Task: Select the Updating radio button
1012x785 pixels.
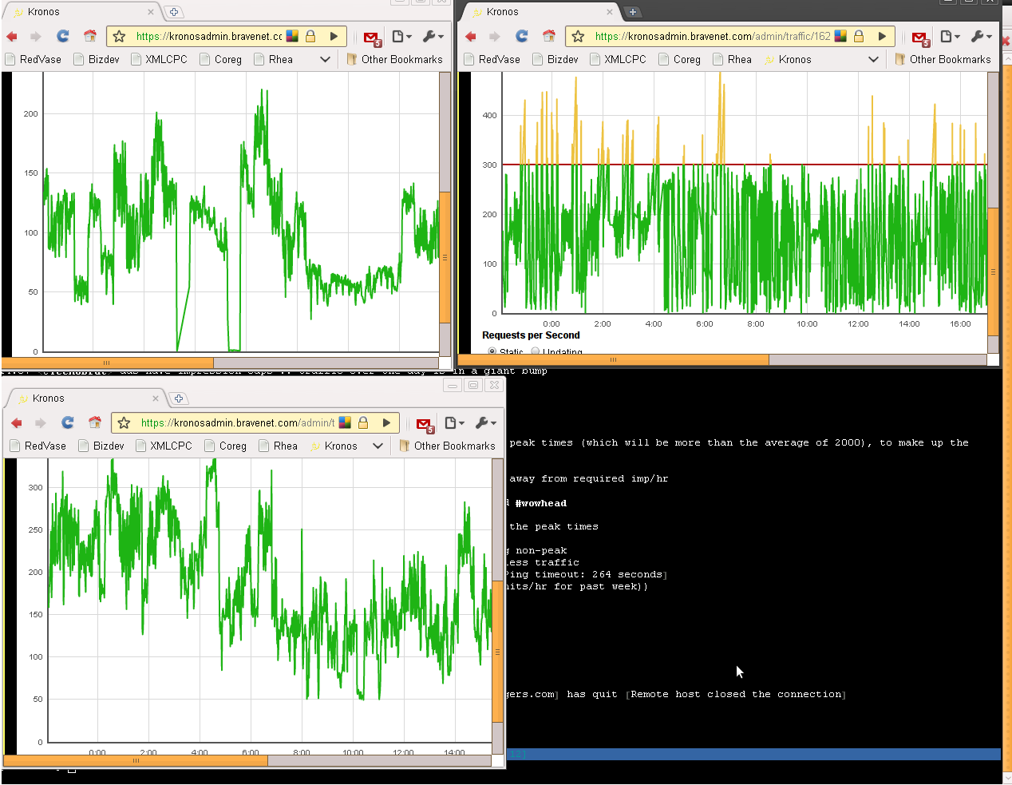Action: [x=536, y=351]
